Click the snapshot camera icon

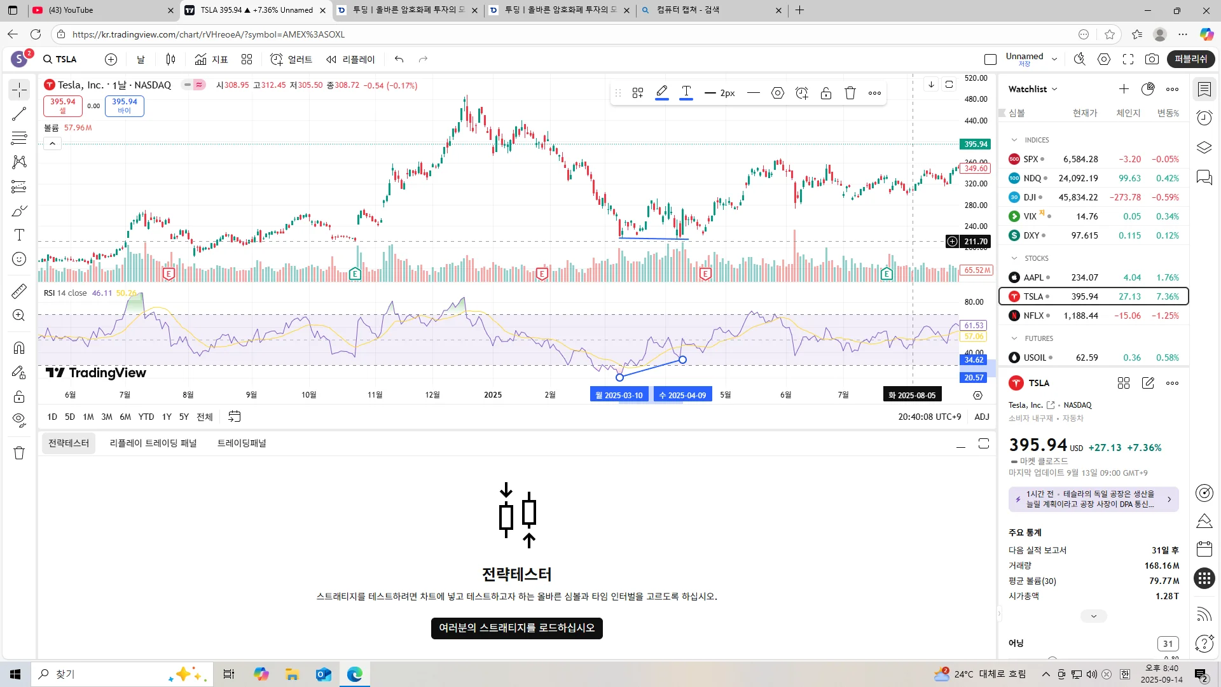1152,59
